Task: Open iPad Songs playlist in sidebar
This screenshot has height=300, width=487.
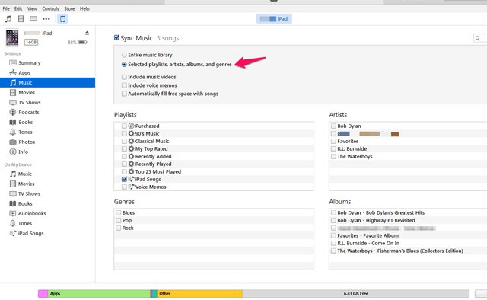Action: 30,233
